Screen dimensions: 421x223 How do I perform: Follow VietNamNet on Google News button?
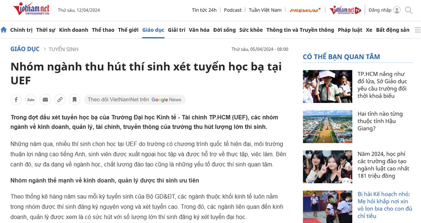[x=134, y=99]
